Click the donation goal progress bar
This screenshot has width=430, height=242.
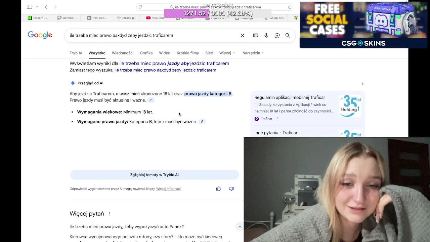(218, 13)
